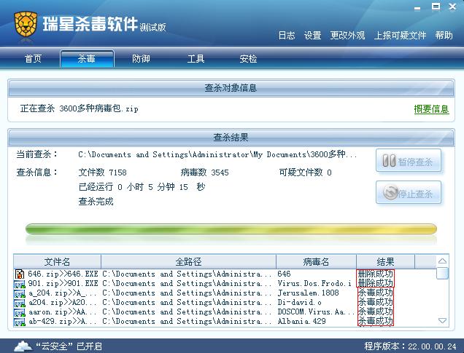Screen dimensions: 464x353
Task: Click 删除成功 result in 646.zip row
Action: [376, 274]
